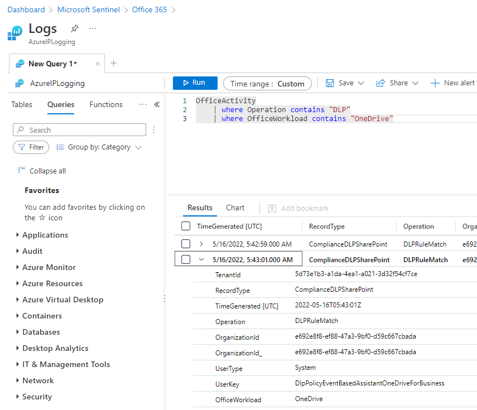Open the Logs more options ellipsis
Screen dimensions: 477x410
93,28
